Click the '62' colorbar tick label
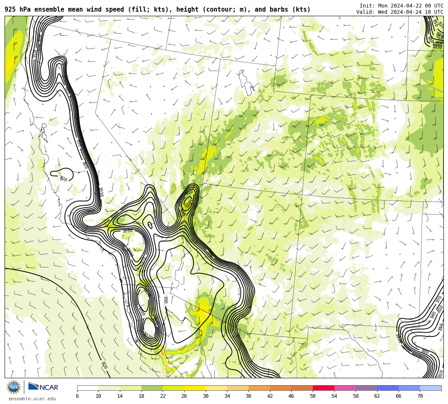The image size is (448, 404). pos(377,396)
